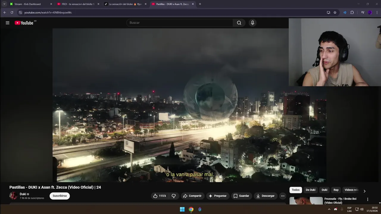Open the Frozouda Fly video thumbnail

click(x=306, y=201)
